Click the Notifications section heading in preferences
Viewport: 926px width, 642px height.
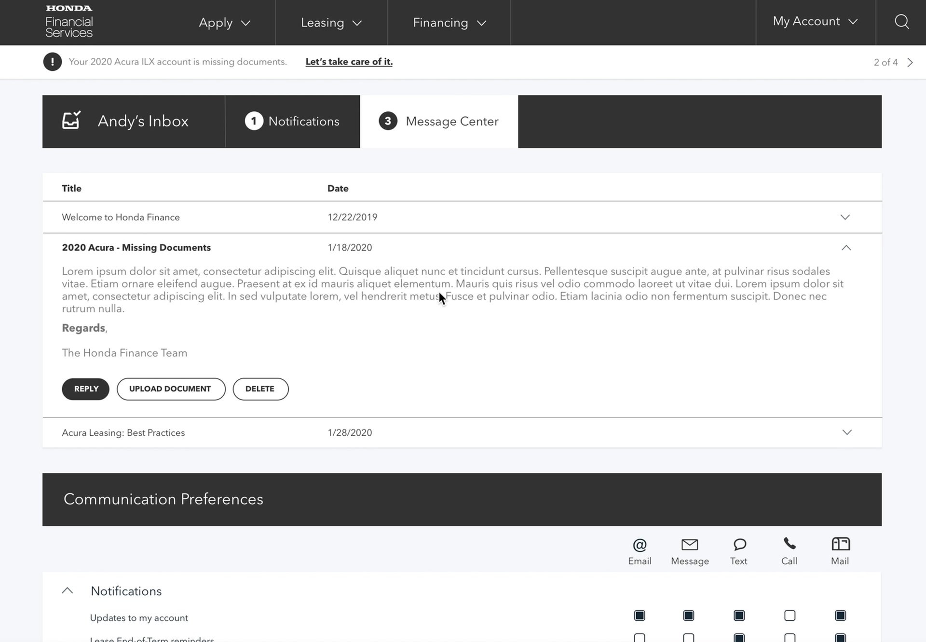point(126,591)
